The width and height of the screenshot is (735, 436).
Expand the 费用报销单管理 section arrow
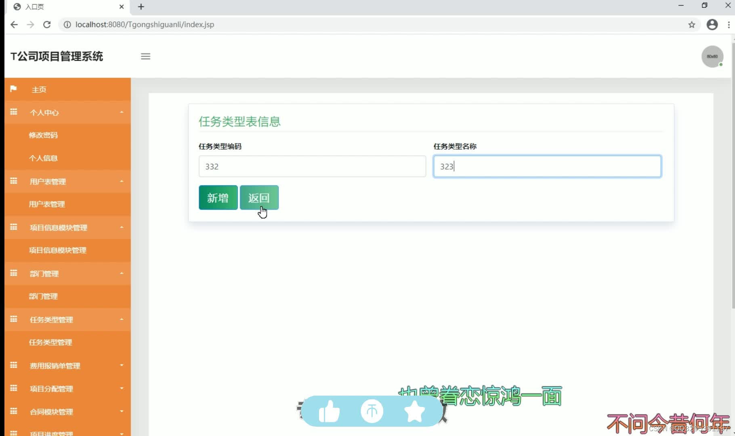point(122,365)
